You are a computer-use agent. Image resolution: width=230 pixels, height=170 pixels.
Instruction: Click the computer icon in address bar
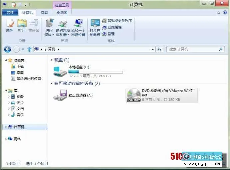[37, 49]
